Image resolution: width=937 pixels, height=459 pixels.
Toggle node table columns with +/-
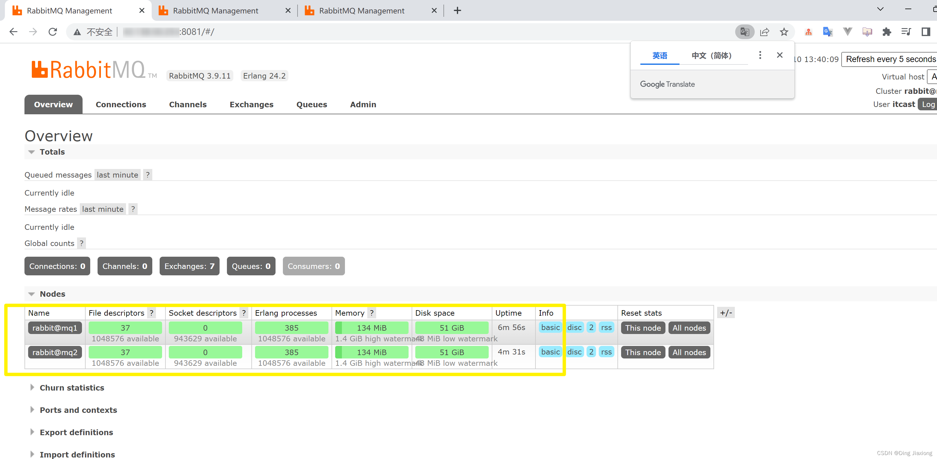point(726,313)
